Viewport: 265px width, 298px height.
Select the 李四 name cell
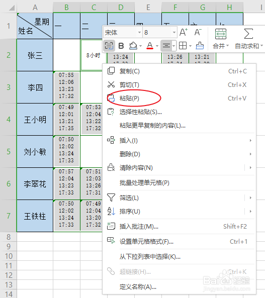(x=35, y=87)
